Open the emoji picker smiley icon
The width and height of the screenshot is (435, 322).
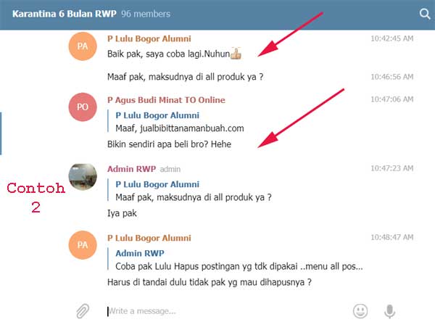[360, 311]
